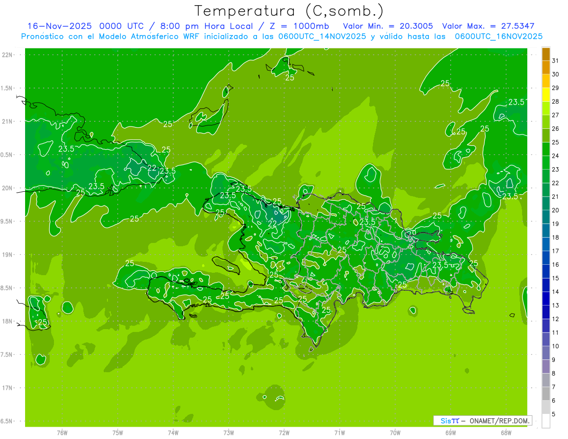Click the longitude axis label '76W'
This screenshot has width=568, height=439.
[x=62, y=432]
